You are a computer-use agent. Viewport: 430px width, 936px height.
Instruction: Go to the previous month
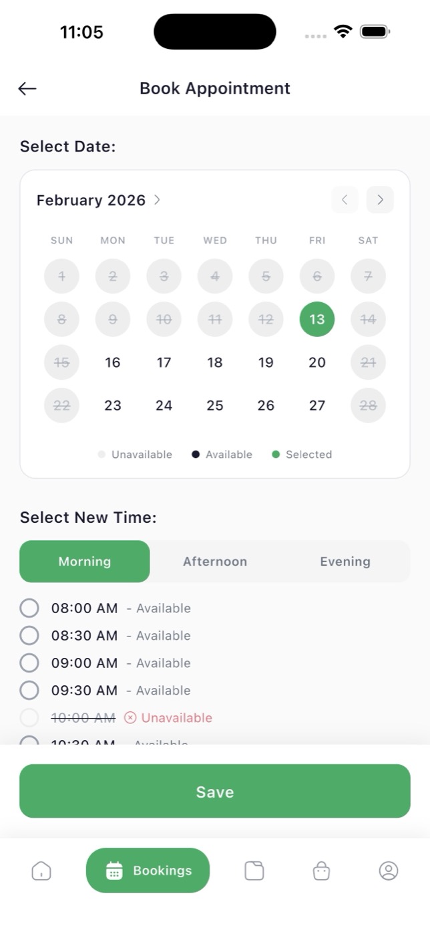pos(345,200)
